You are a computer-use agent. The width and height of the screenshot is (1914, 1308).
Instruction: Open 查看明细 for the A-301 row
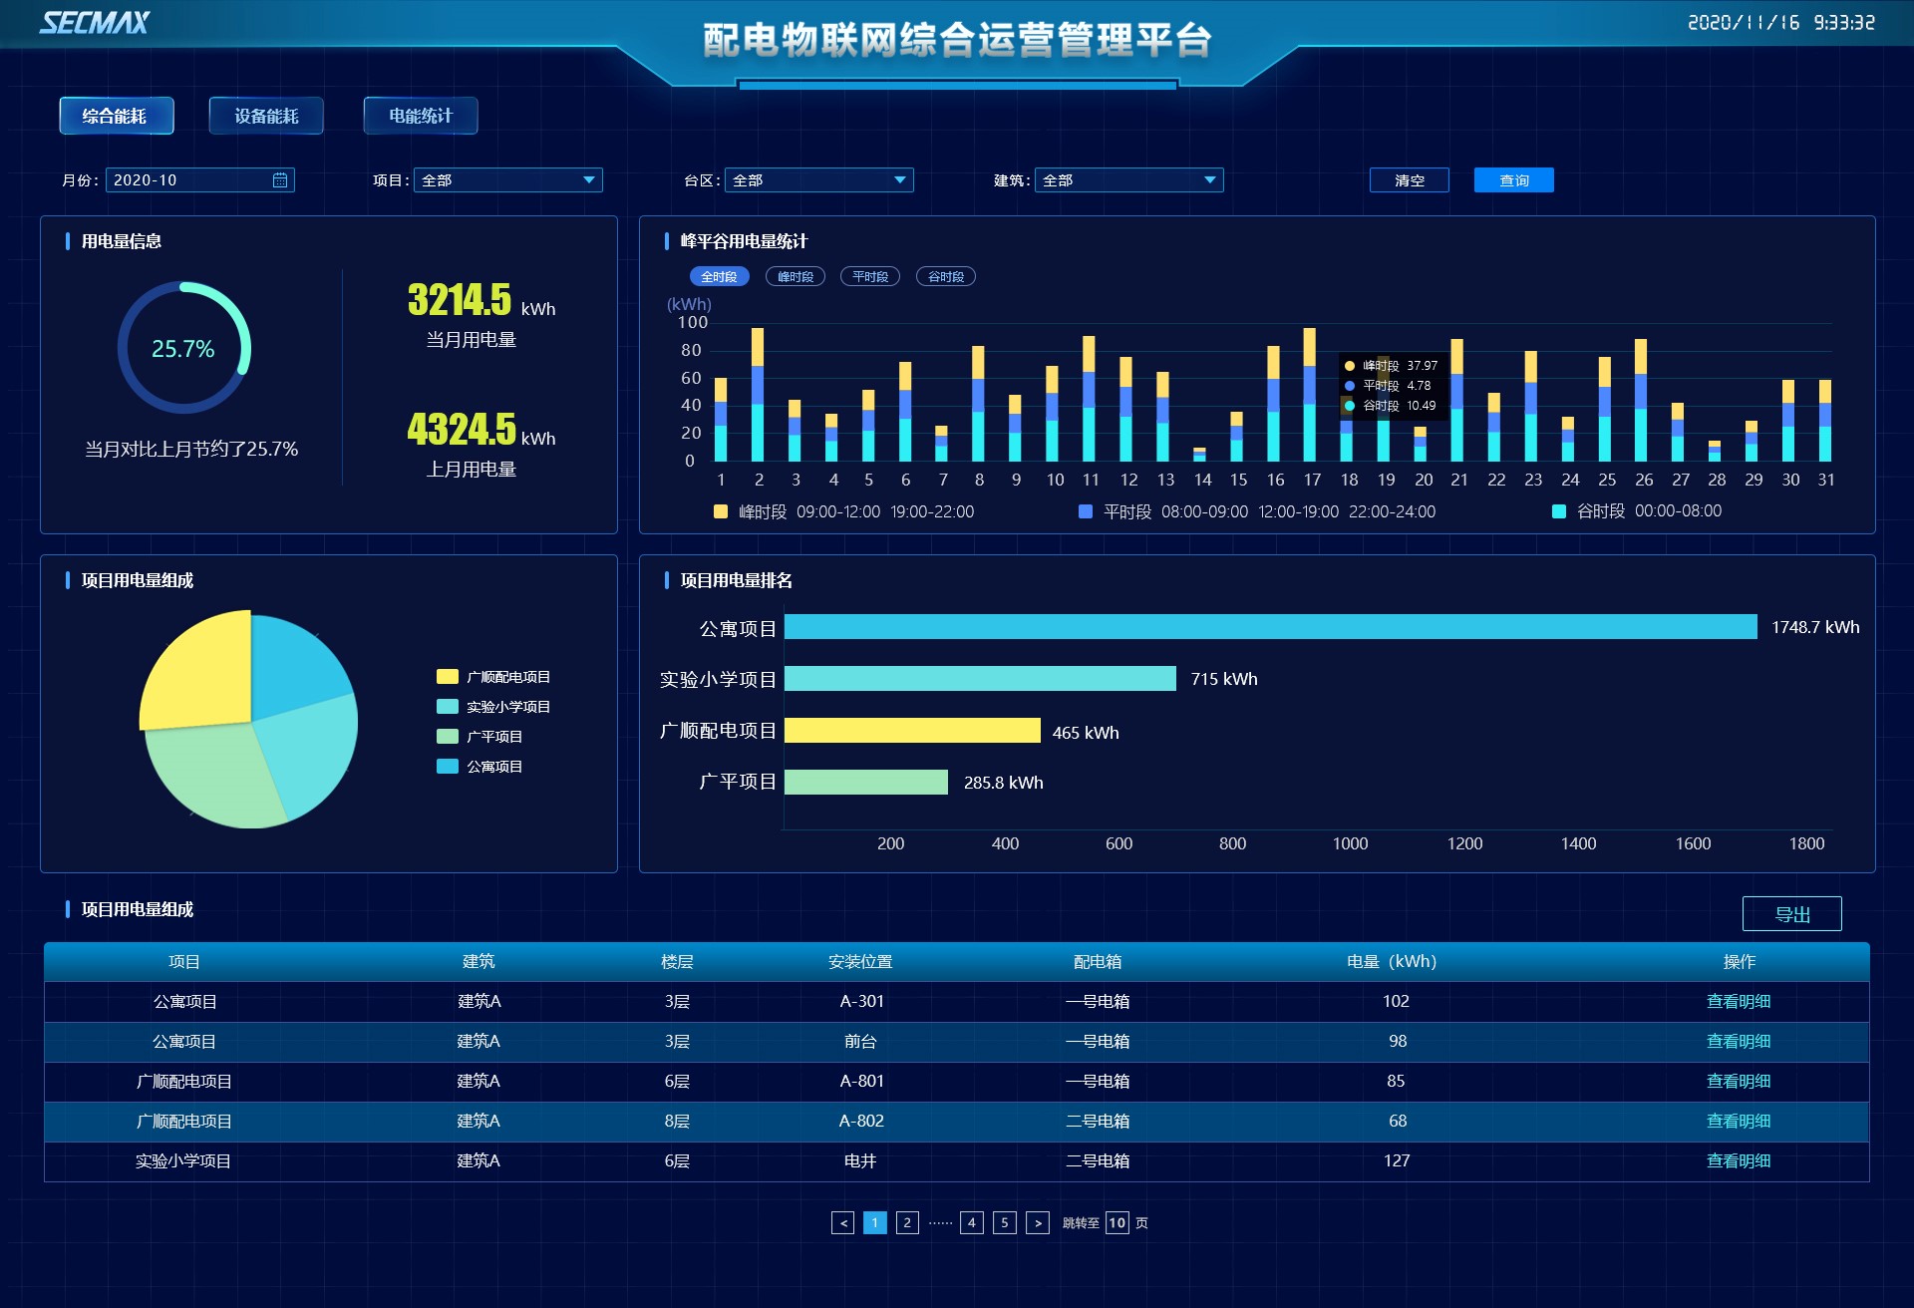tap(1738, 1001)
